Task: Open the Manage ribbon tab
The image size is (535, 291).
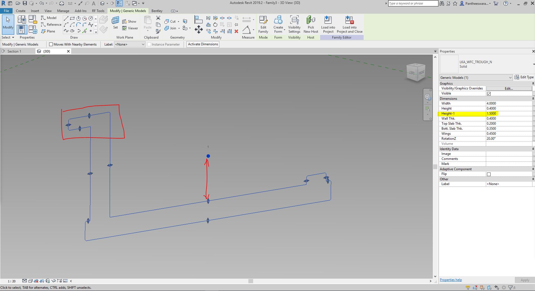Action: [x=63, y=11]
